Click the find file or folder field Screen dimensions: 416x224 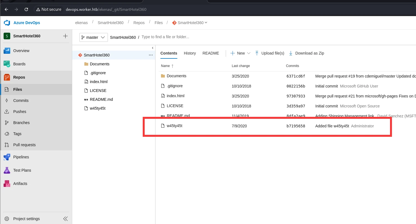point(165,37)
